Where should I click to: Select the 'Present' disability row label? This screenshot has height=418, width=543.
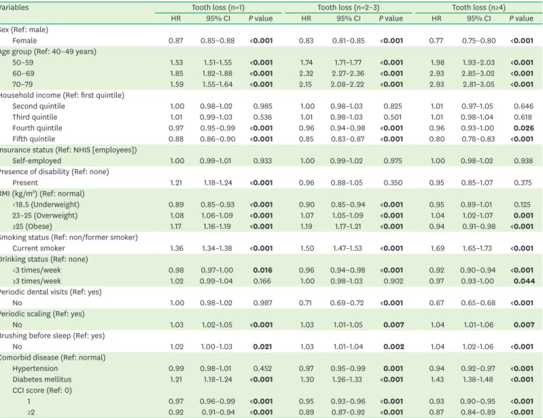coord(25,183)
